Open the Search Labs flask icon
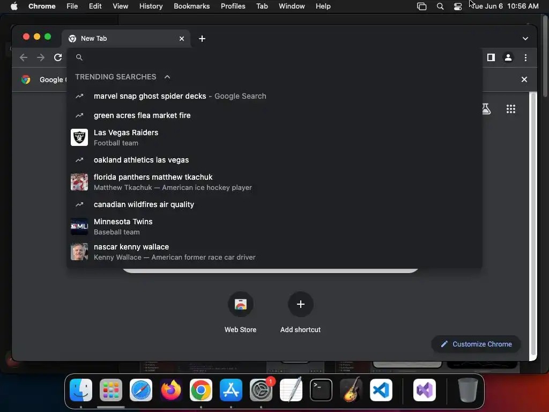The image size is (549, 412). [486, 109]
